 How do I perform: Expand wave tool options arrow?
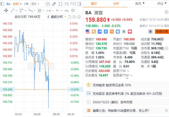click(x=34, y=10)
